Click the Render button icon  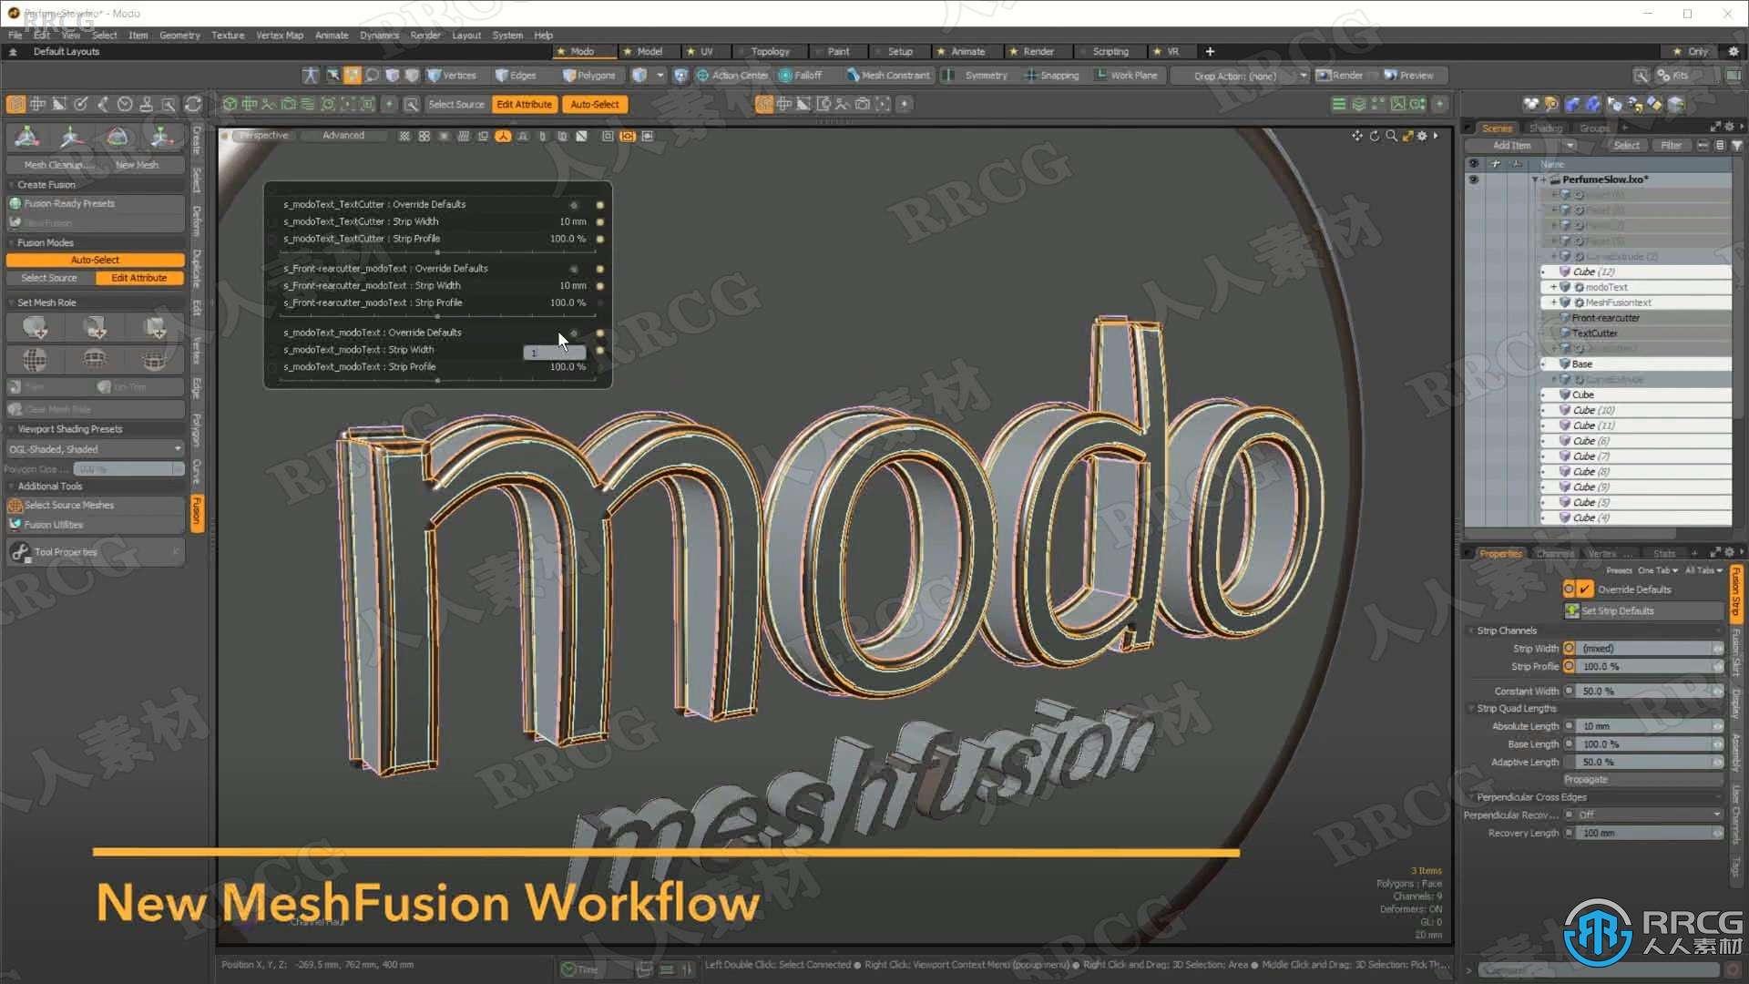pos(1324,76)
